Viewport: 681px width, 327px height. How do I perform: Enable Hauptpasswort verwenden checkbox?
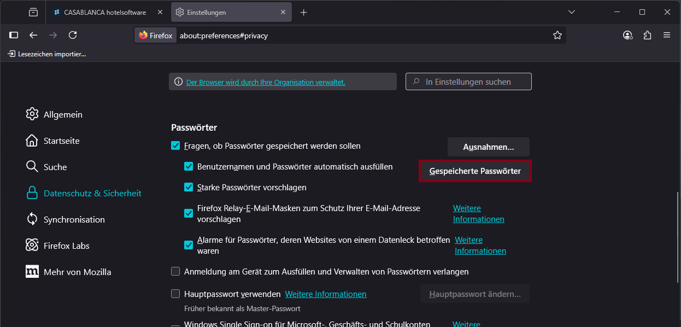175,294
